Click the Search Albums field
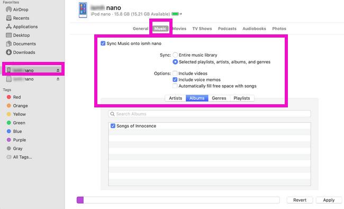 point(210,114)
